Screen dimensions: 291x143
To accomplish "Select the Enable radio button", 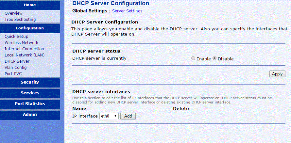I will (x=193, y=58).
